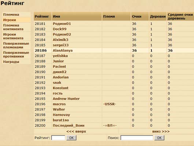This screenshot has height=146, width=194.
Task: Open Игроки континента ranking
Action: click(13, 36)
